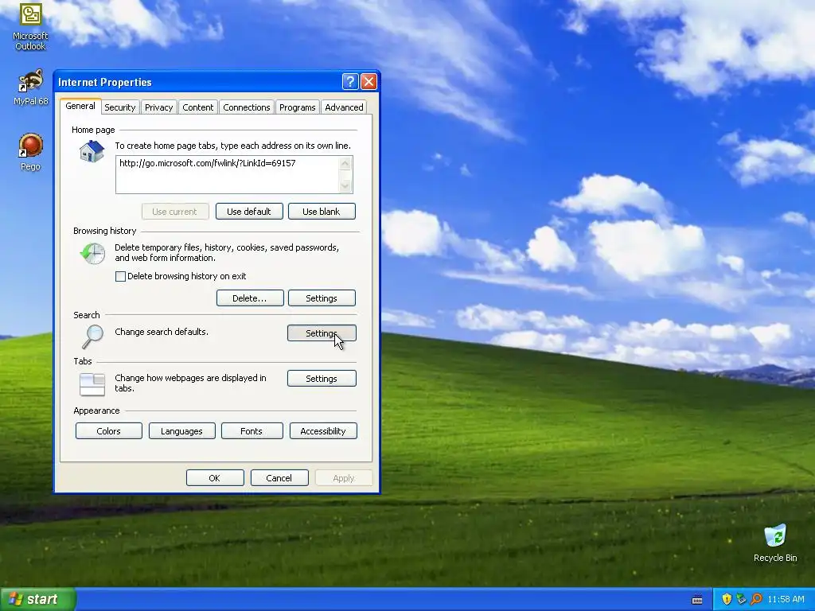
Task: Open the Languages dialog
Action: pyautogui.click(x=182, y=430)
